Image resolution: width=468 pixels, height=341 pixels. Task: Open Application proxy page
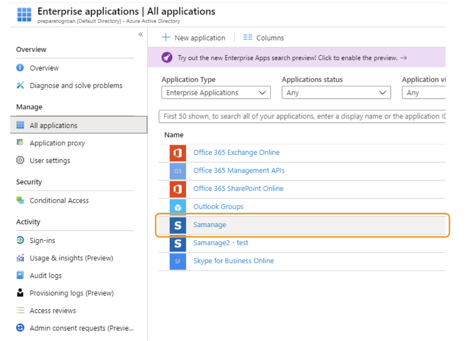[x=57, y=143]
